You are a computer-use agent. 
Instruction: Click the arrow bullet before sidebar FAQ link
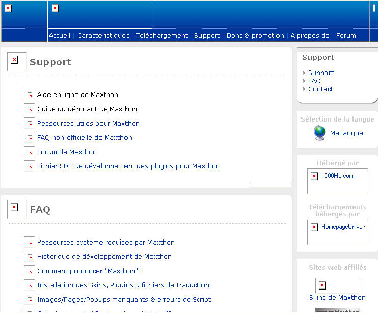coord(304,81)
